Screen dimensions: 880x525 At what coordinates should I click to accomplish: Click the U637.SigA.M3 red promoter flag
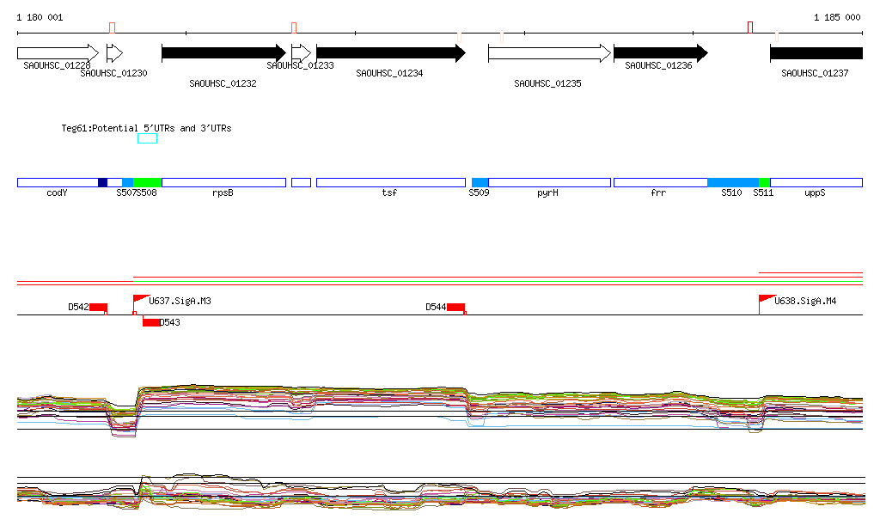[x=141, y=298]
